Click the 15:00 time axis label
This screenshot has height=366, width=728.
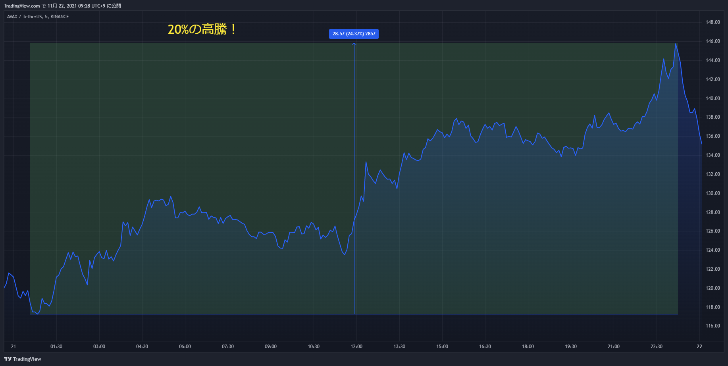[x=442, y=347]
